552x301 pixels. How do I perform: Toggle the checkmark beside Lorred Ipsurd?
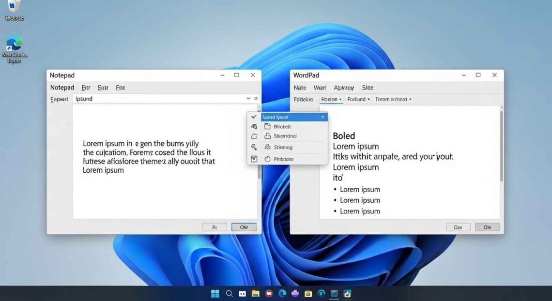click(x=254, y=117)
